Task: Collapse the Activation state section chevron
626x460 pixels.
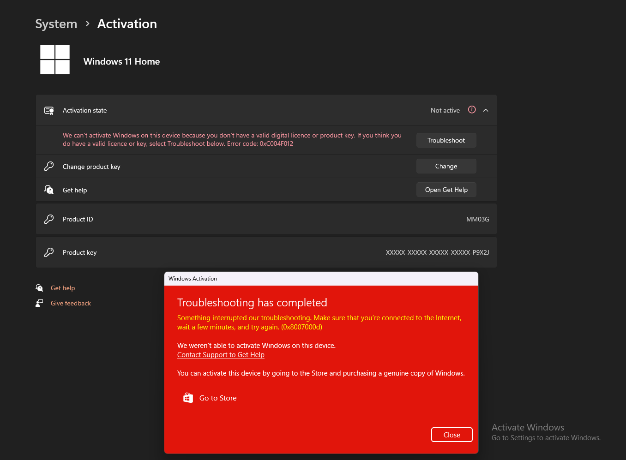Action: point(486,110)
